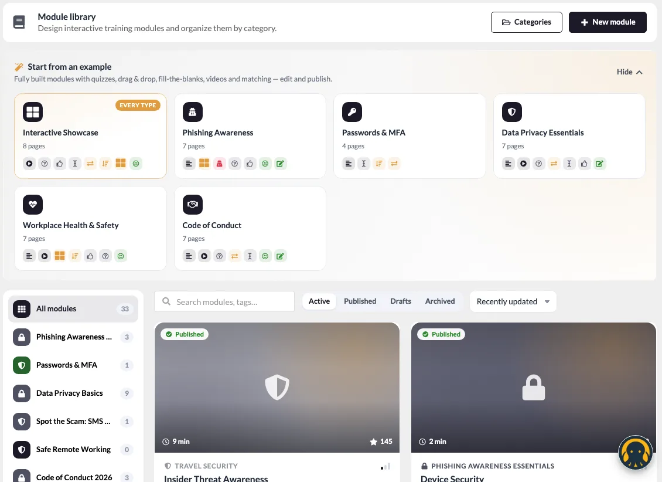Click the play icon in Data Privacy Essentials
The width and height of the screenshot is (662, 482).
pyautogui.click(x=524, y=164)
